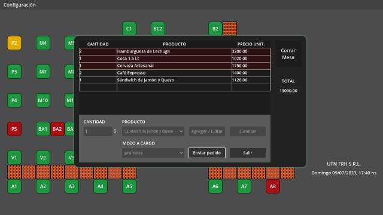This screenshot has width=383, height=215.
Task: Click the Eliminar button
Action: [247, 131]
